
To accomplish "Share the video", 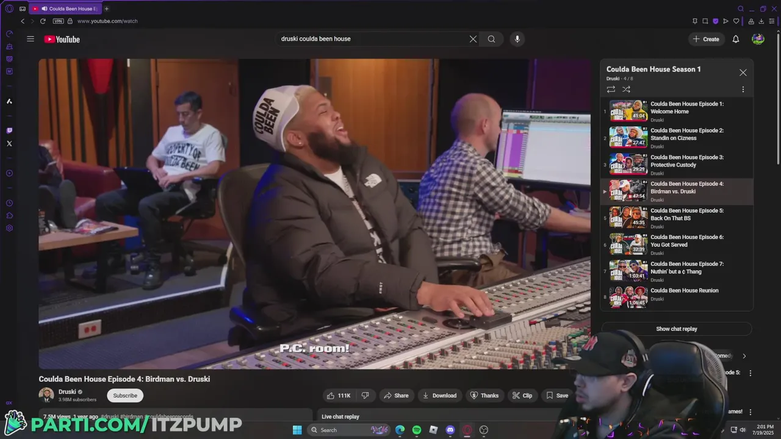I will (x=396, y=396).
